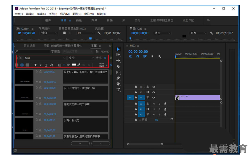Image resolution: width=249 pixels, height=159 pixels.
Task: Open the 剪辑(C) menu
Action: coord(41,14)
